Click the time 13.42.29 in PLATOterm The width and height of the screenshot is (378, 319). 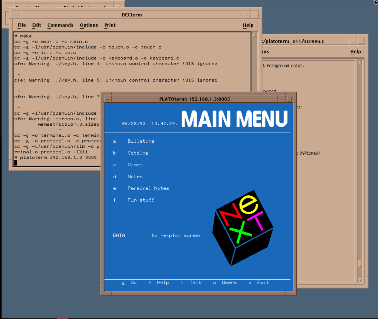coord(164,124)
